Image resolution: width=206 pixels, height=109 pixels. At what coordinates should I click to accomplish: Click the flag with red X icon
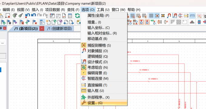coord(35,22)
